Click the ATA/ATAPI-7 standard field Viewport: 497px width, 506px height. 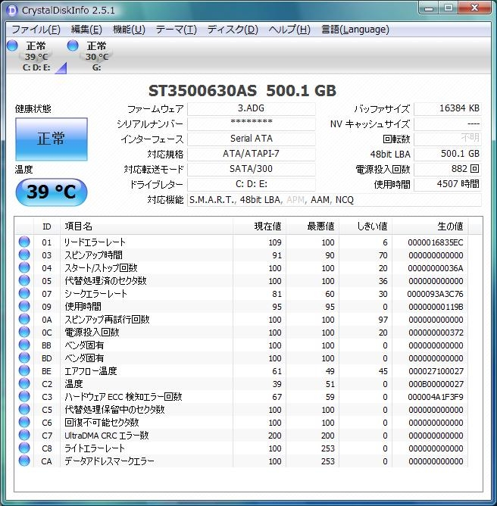(251, 155)
